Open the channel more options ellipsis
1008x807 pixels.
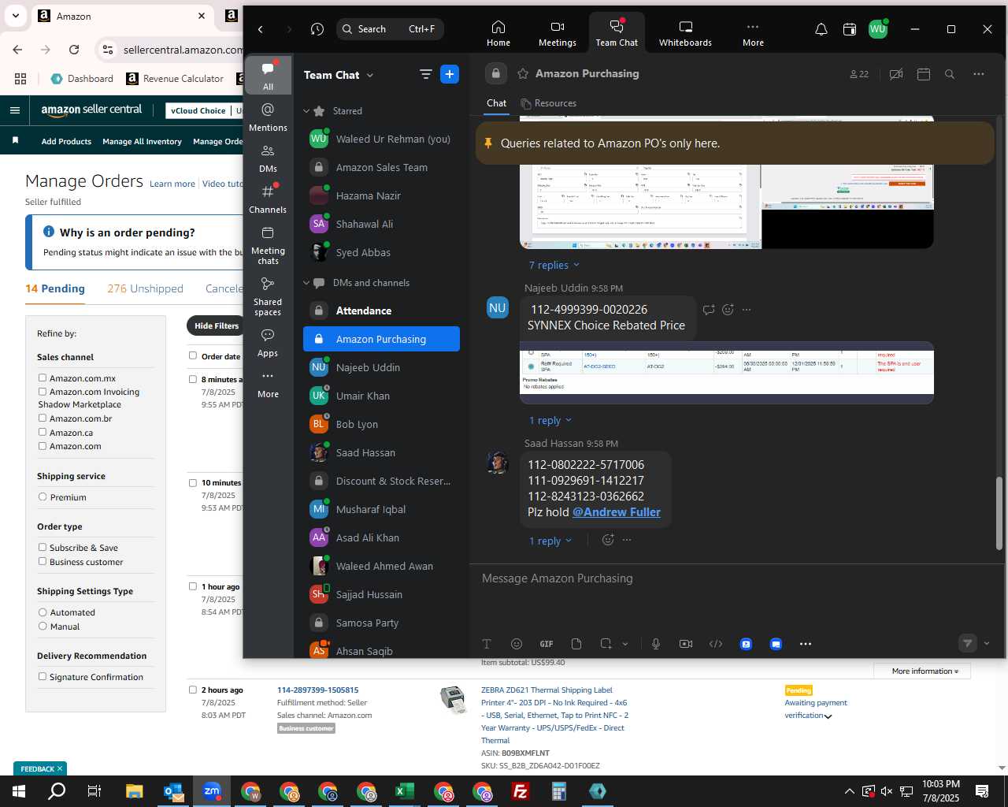979,74
